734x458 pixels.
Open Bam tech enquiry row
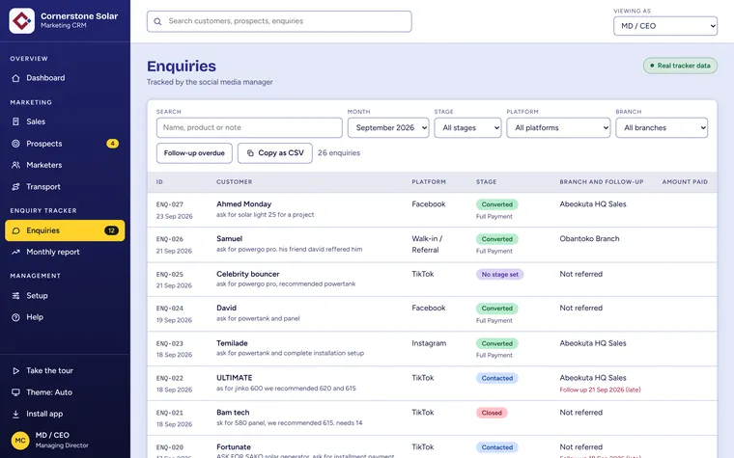point(432,418)
